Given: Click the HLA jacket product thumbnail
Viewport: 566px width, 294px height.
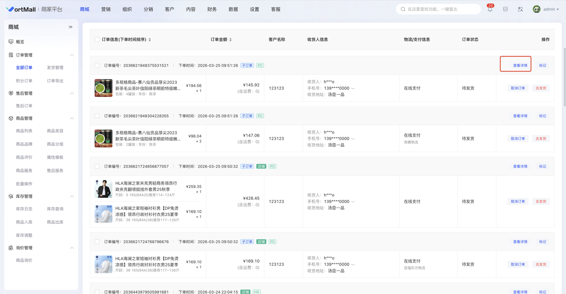Looking at the screenshot, I should click(x=103, y=189).
